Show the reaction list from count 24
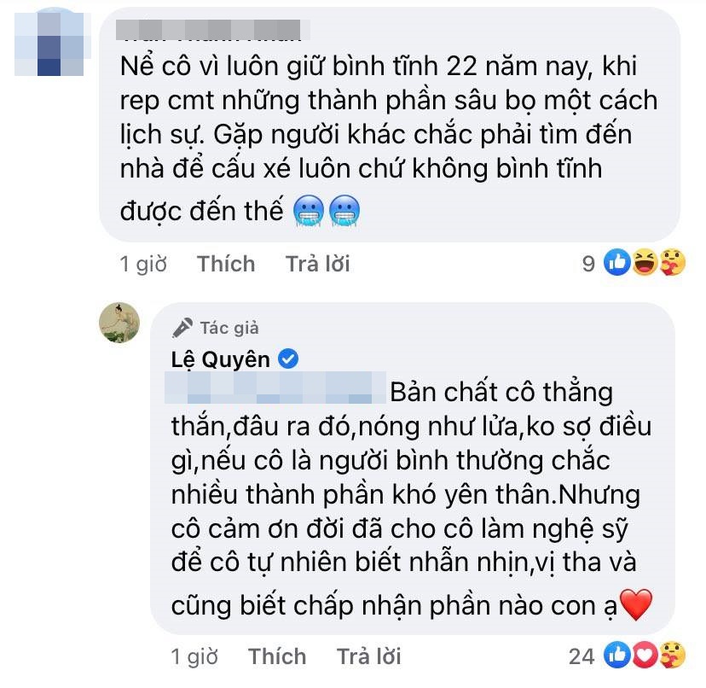The width and height of the screenshot is (706, 688). click(x=582, y=657)
